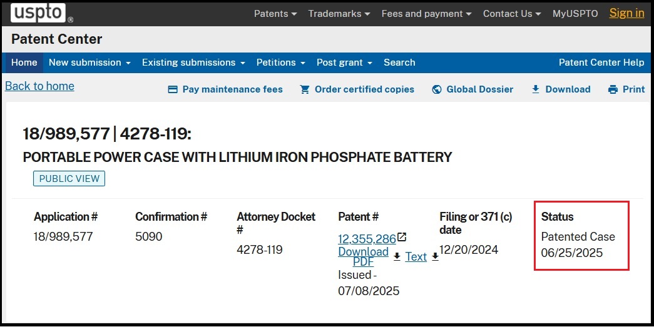Open Global Dossier globe icon

pos(437,89)
